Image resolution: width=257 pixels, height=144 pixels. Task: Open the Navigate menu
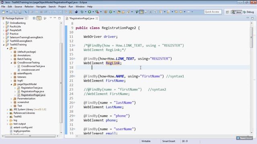41,6
